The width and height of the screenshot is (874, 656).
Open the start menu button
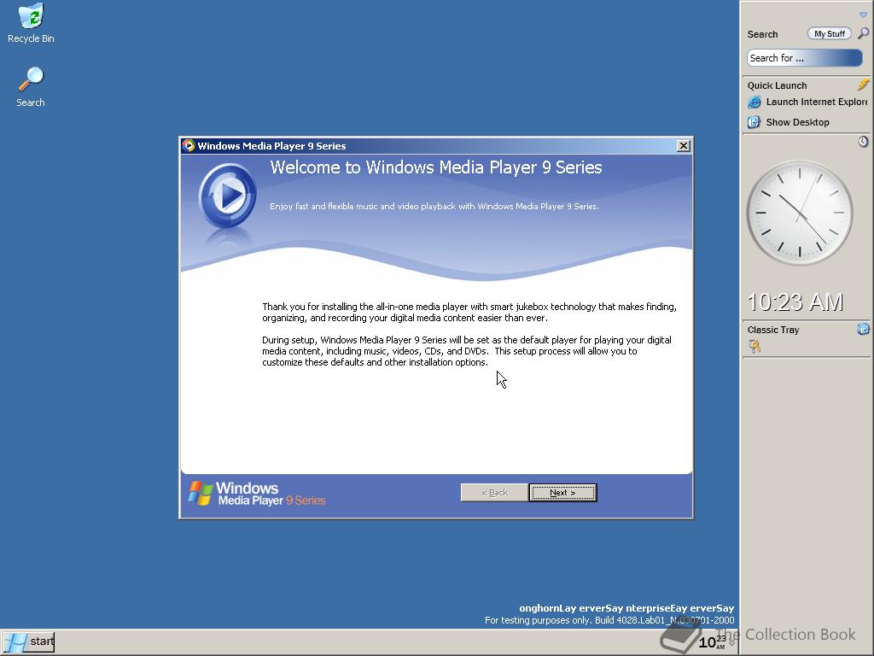click(x=28, y=642)
